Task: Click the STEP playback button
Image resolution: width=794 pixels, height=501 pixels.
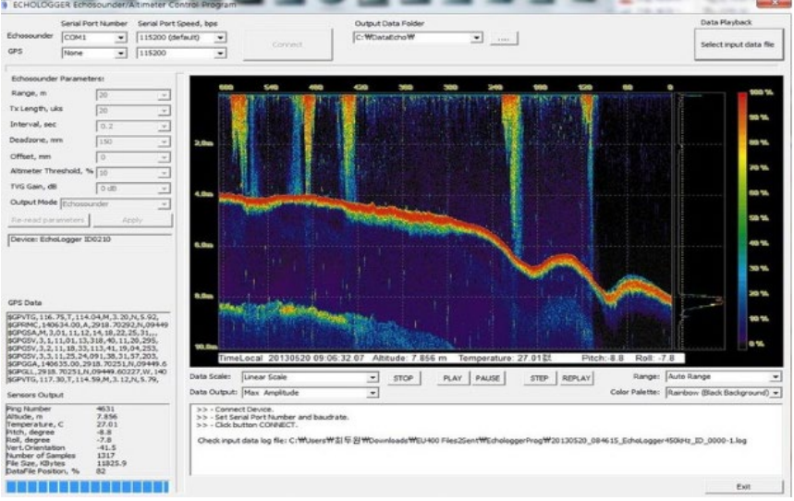Action: [x=539, y=378]
